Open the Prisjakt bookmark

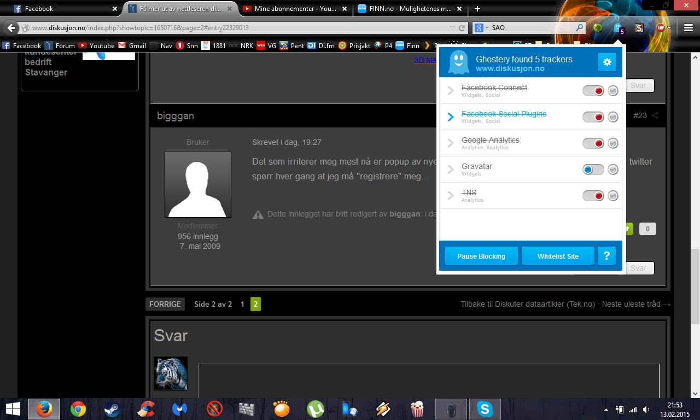[355, 45]
